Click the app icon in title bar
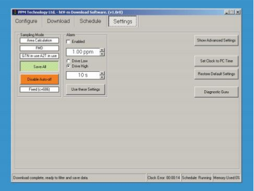 [15, 12]
